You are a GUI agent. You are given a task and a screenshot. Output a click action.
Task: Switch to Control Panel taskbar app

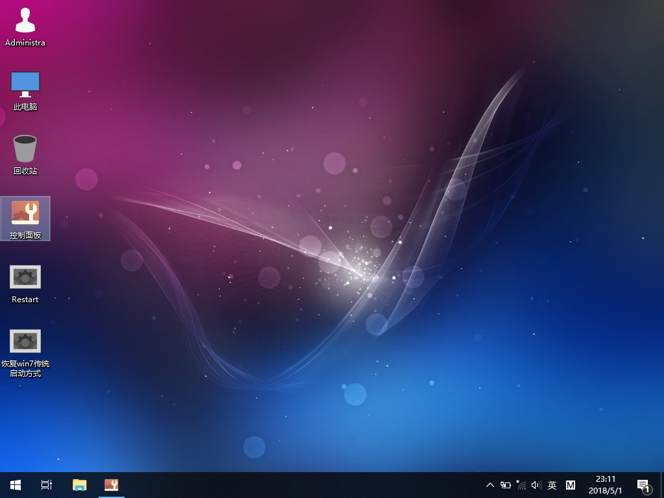pos(111,485)
